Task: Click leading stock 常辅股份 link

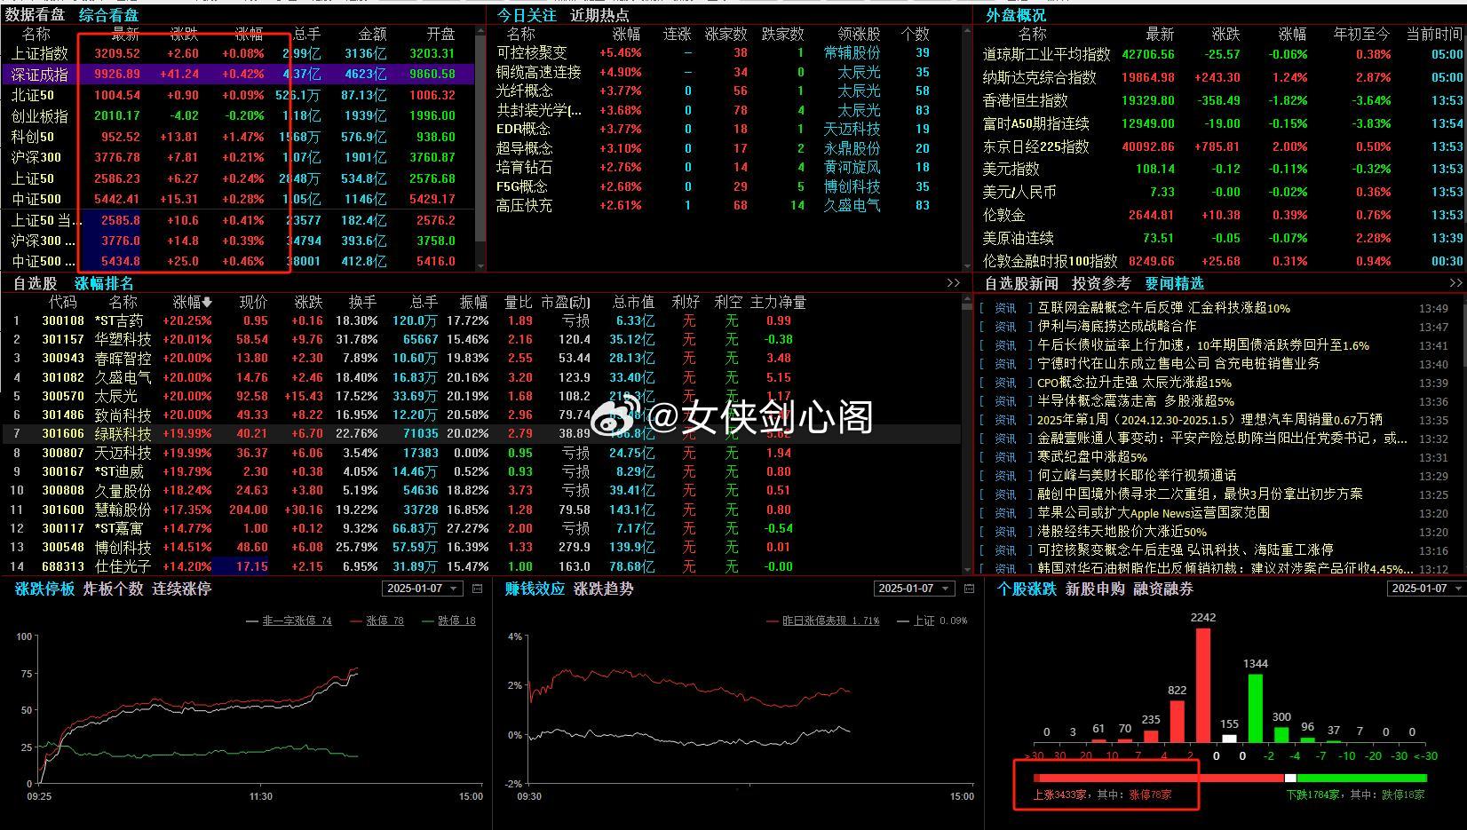Action: click(x=852, y=53)
